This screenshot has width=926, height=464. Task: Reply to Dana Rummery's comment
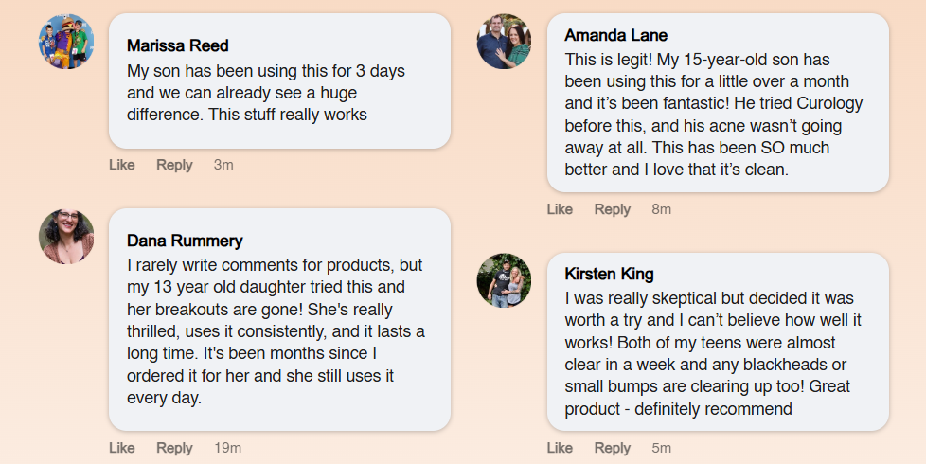[x=174, y=448]
